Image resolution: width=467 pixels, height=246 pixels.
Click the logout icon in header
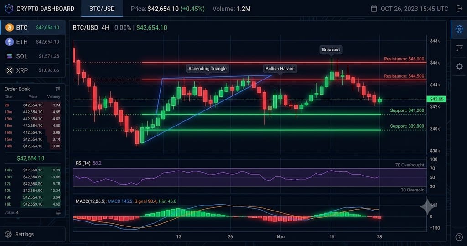click(x=459, y=9)
